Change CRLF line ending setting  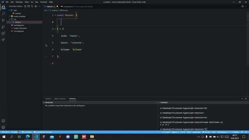189,132
